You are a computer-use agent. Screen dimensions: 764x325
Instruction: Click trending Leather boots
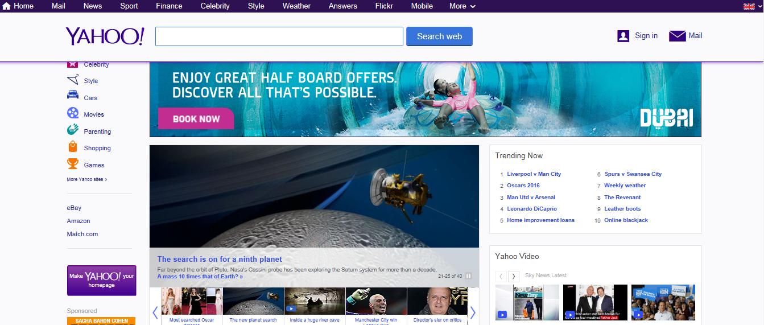tap(622, 209)
